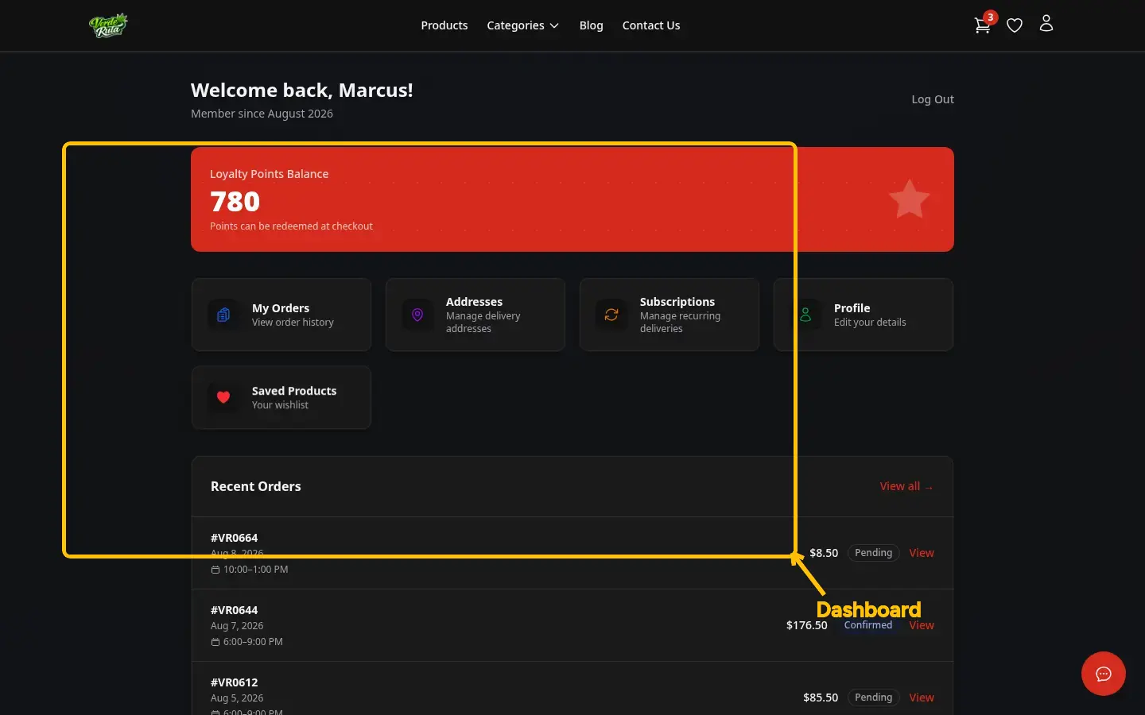Open the shopping cart icon

982,25
